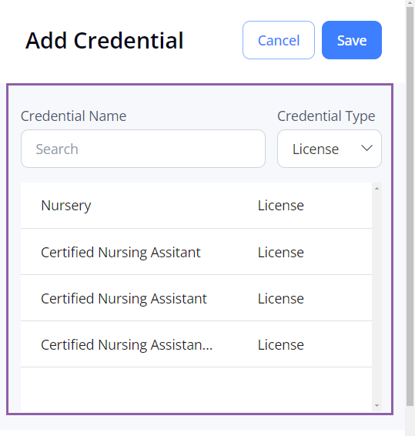415x436 pixels.
Task: Click the credential list scroll down arrow
Action: (377, 405)
